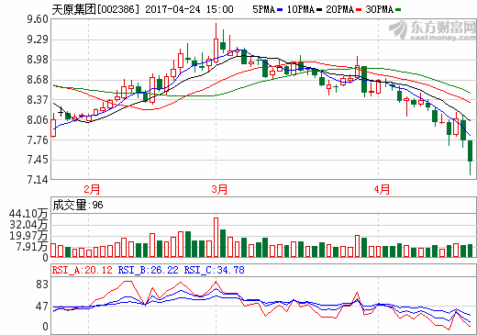Click the 8.06 price axis label
The width and height of the screenshot is (477, 335).
38,120
